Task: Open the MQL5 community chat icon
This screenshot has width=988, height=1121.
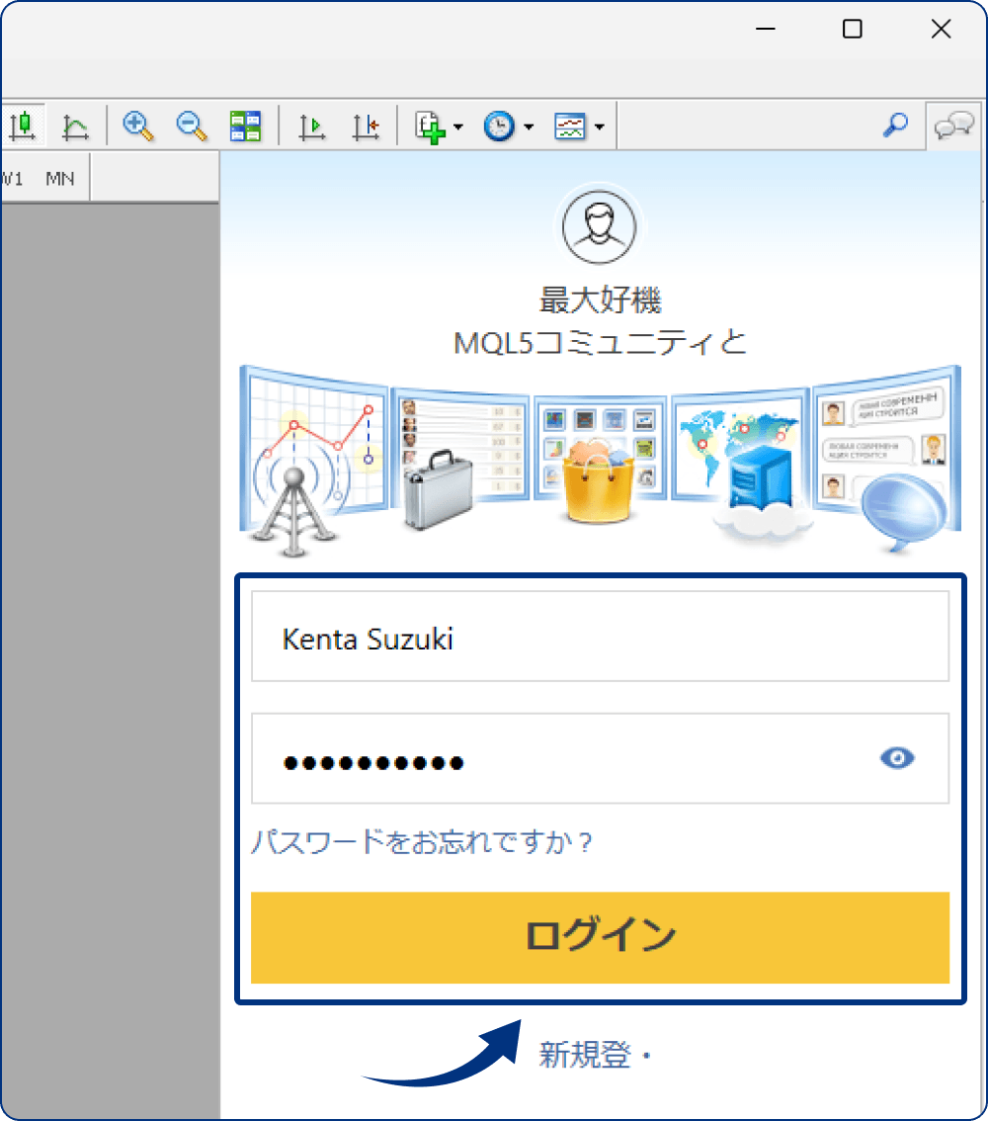Action: click(x=953, y=126)
